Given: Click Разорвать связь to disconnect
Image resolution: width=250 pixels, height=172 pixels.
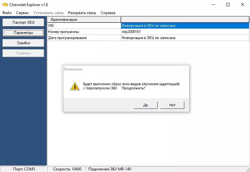Looking at the screenshot, I should [82, 13].
